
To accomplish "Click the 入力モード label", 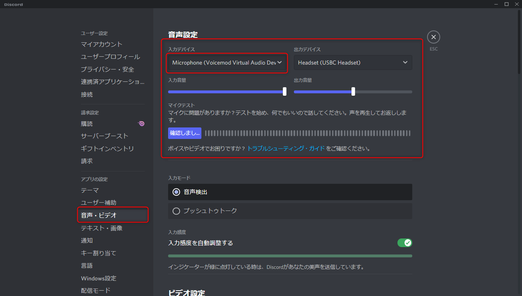I will pyautogui.click(x=179, y=178).
